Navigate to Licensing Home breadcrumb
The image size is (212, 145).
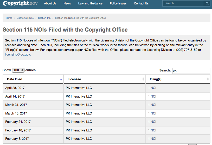(25, 18)
